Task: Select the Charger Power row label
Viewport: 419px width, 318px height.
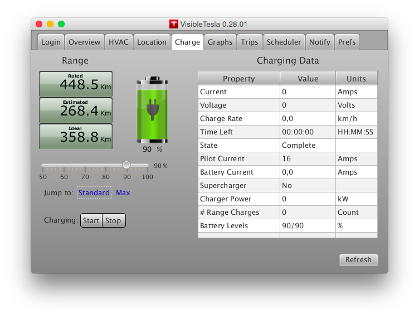Action: 226,199
